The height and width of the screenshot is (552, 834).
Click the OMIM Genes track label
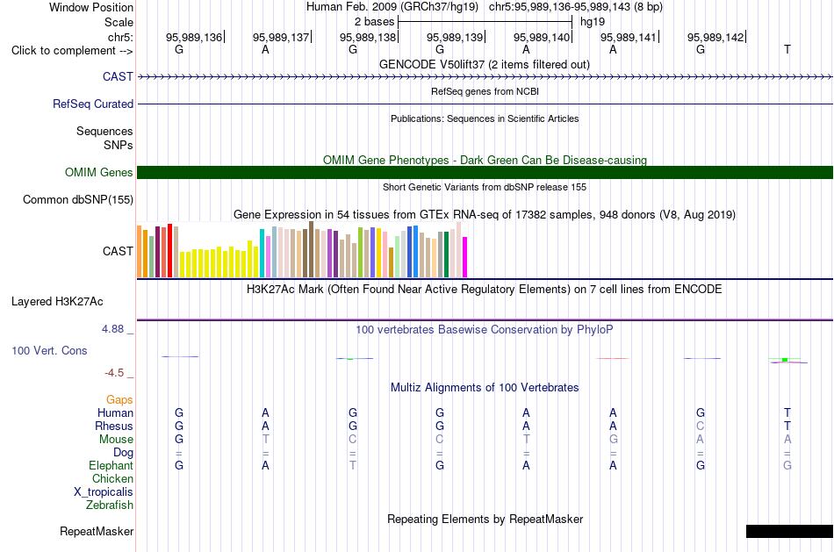point(98,172)
